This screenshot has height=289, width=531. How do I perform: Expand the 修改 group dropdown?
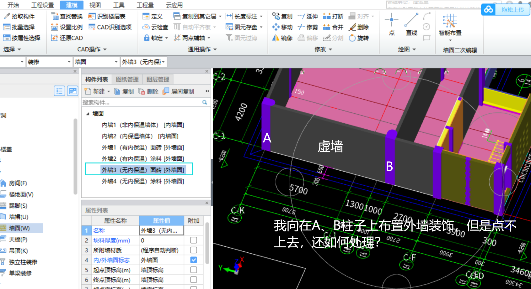tap(330, 49)
